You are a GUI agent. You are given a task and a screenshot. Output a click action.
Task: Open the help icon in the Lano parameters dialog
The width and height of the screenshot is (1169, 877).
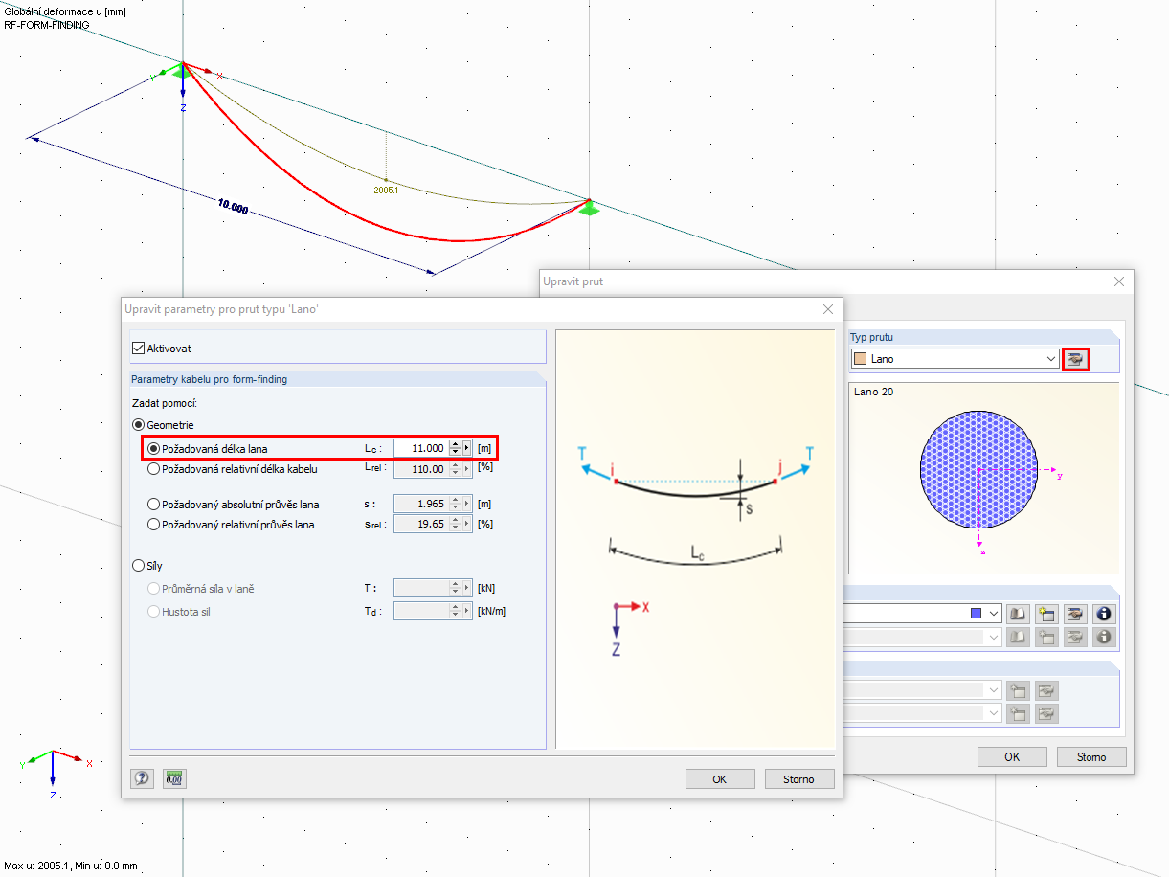coord(143,778)
